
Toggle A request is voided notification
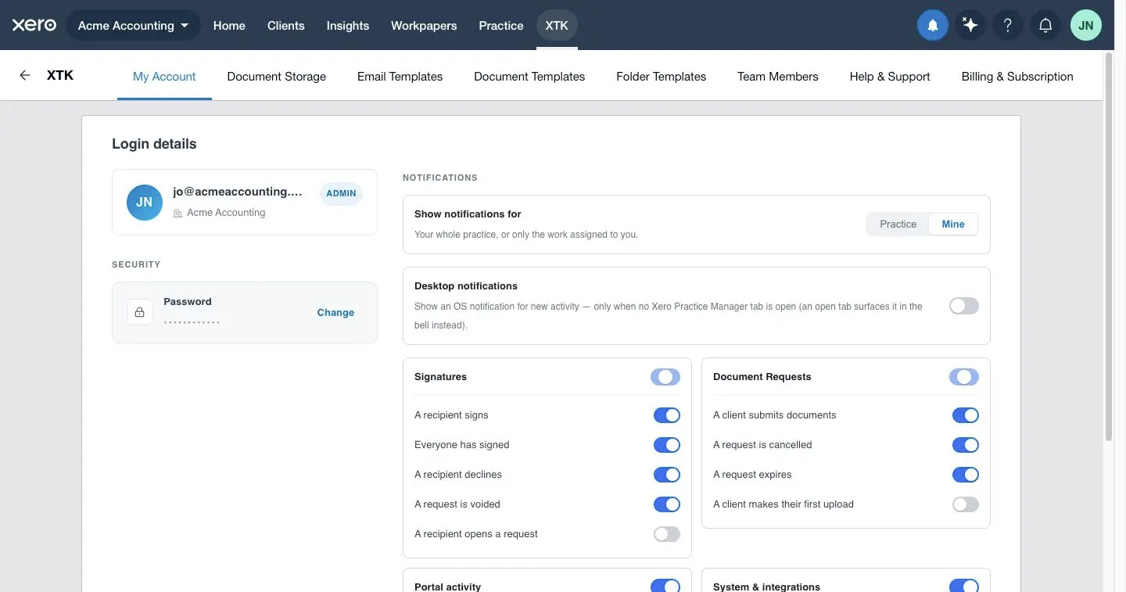667,504
